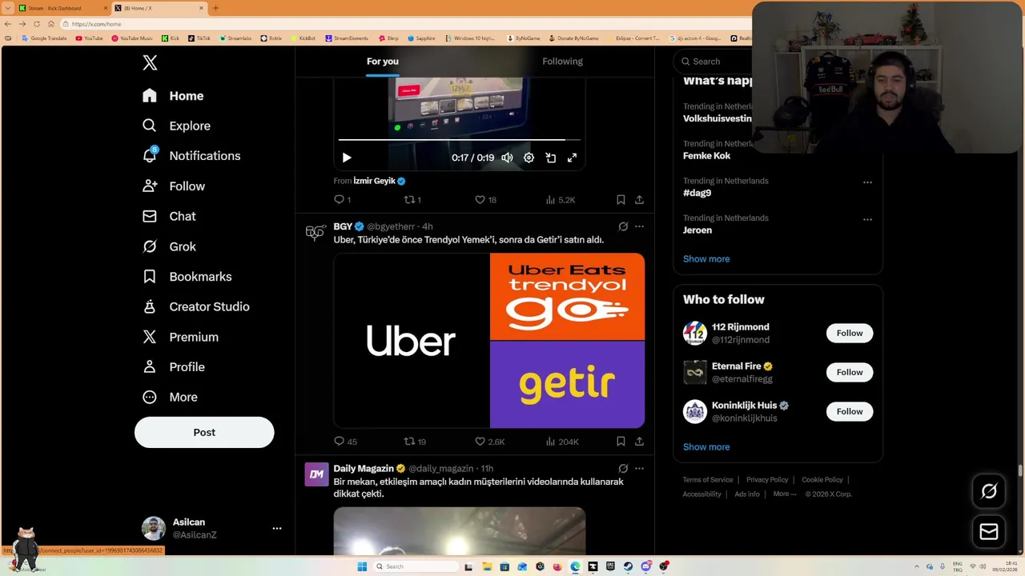Open the Follow page in sidebar

(x=175, y=186)
